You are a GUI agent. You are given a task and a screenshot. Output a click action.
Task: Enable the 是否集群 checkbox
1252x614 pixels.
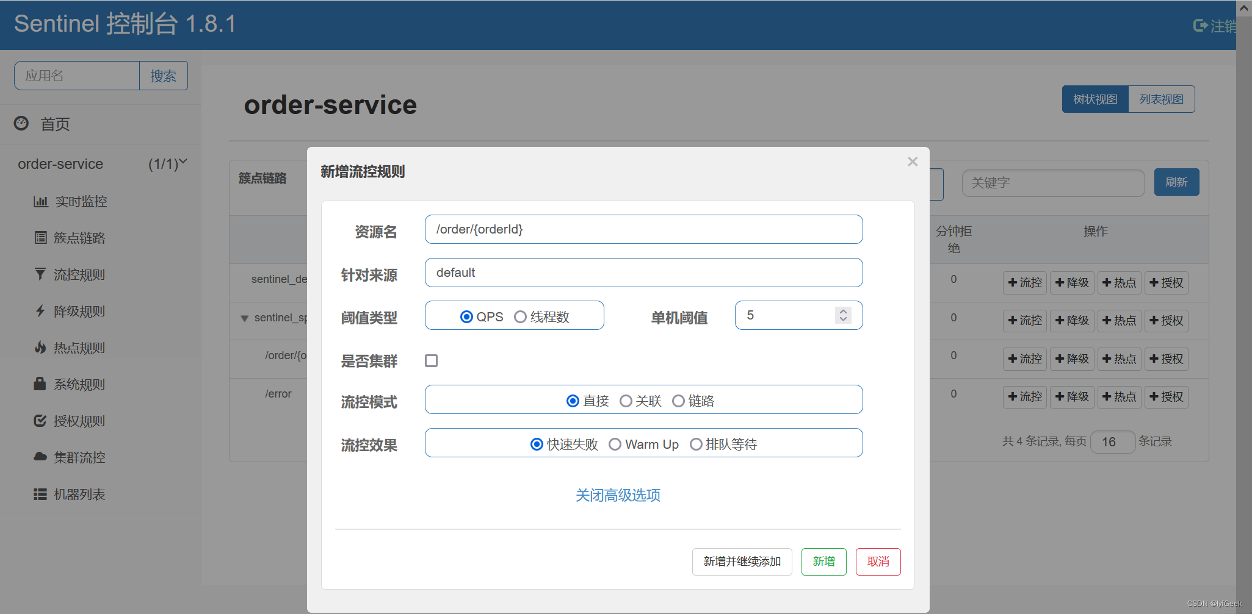coord(432,361)
